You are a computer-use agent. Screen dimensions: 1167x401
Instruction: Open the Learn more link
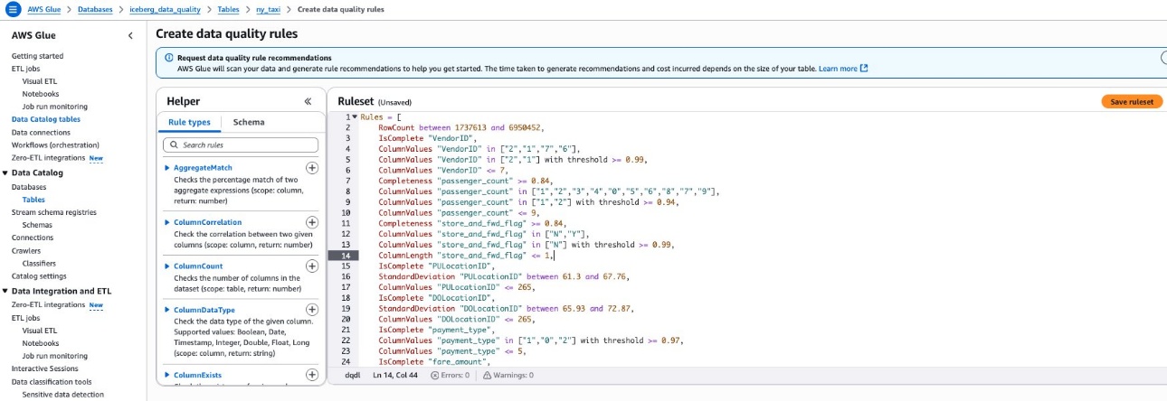click(843, 69)
